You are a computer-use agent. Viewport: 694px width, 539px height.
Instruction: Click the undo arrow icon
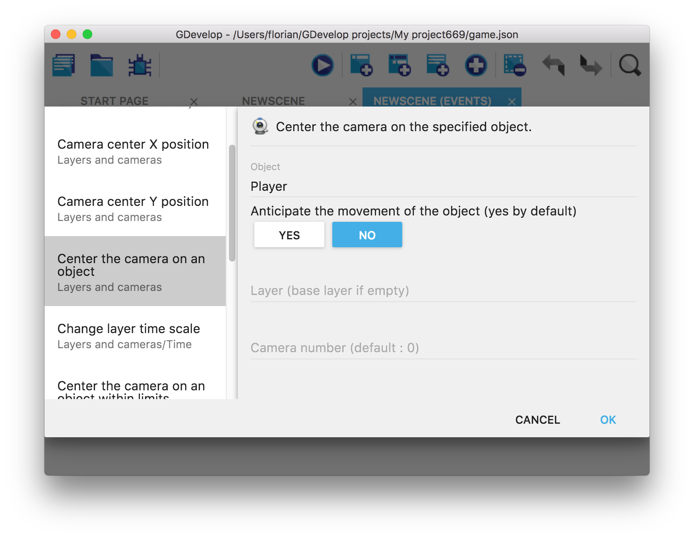(x=553, y=65)
